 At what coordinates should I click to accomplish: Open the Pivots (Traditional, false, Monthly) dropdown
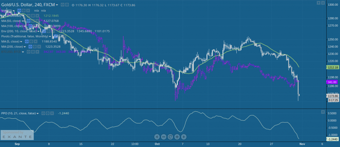point(50,36)
